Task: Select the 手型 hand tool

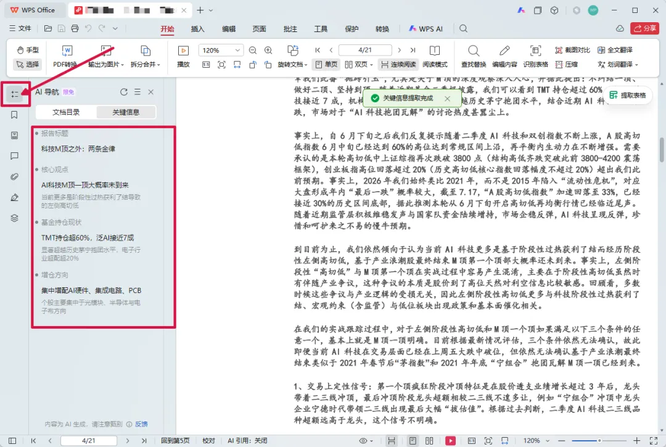Action: point(28,50)
